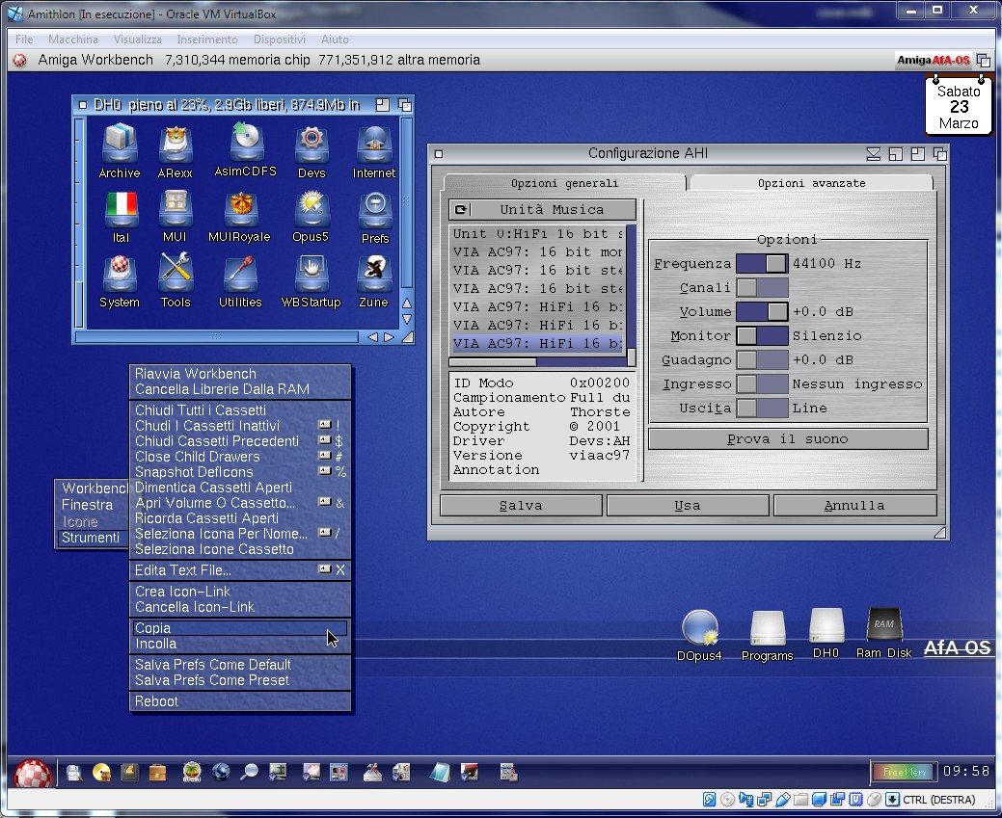Choose Incolla in the context menu
Image resolution: width=1002 pixels, height=818 pixels.
[x=156, y=644]
